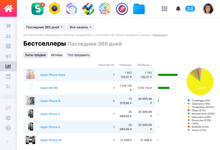Open Apple ME186 product link
The image size is (220, 150).
pos(49,88)
